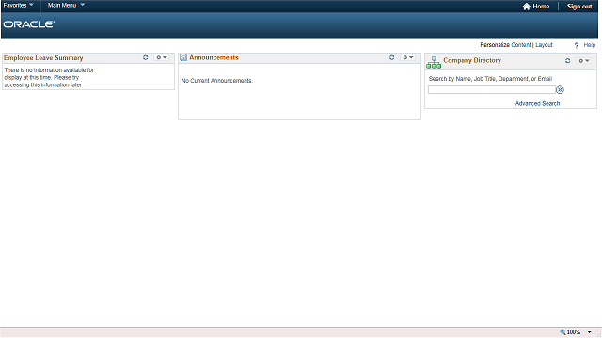Click the Announcements pagelet title
Viewport: 602px width, 338px height.
click(214, 57)
